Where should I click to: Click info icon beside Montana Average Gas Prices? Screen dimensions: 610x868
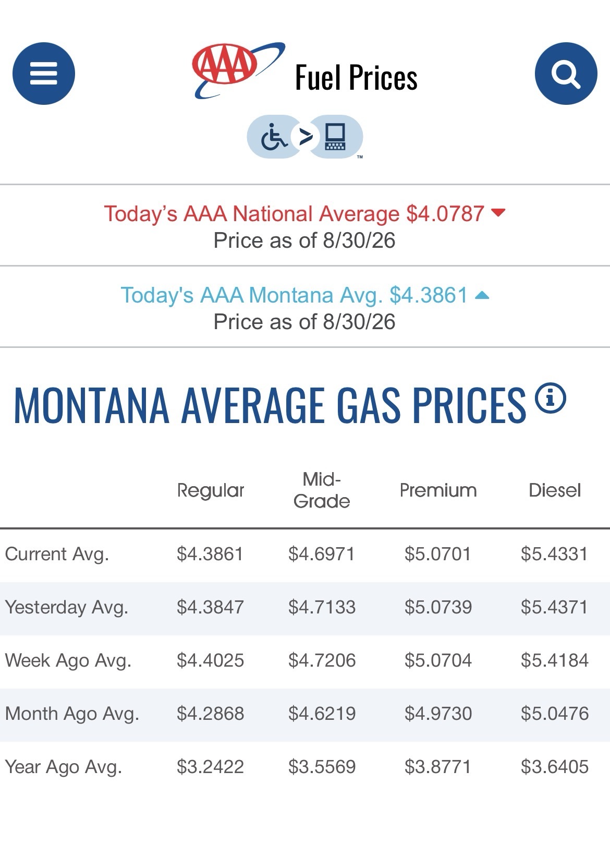pyautogui.click(x=551, y=398)
